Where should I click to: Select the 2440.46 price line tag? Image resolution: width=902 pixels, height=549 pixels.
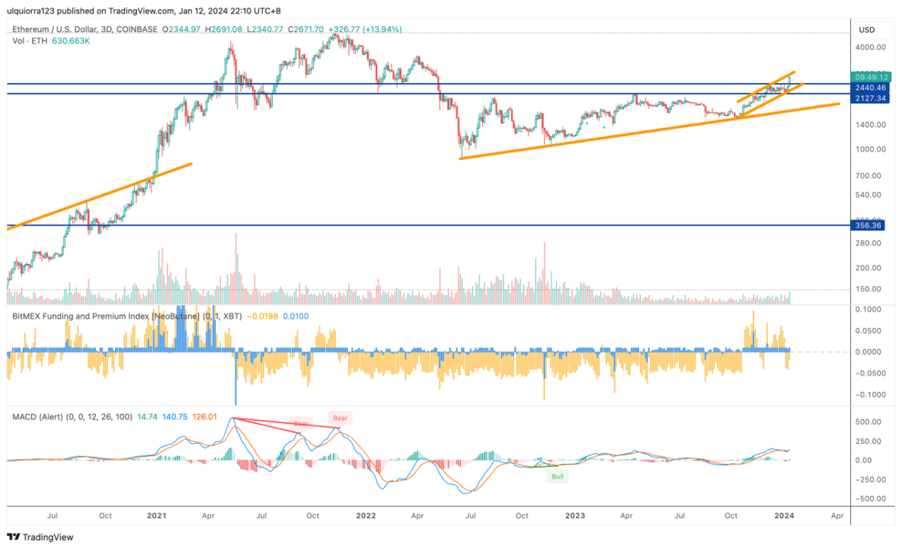[870, 88]
